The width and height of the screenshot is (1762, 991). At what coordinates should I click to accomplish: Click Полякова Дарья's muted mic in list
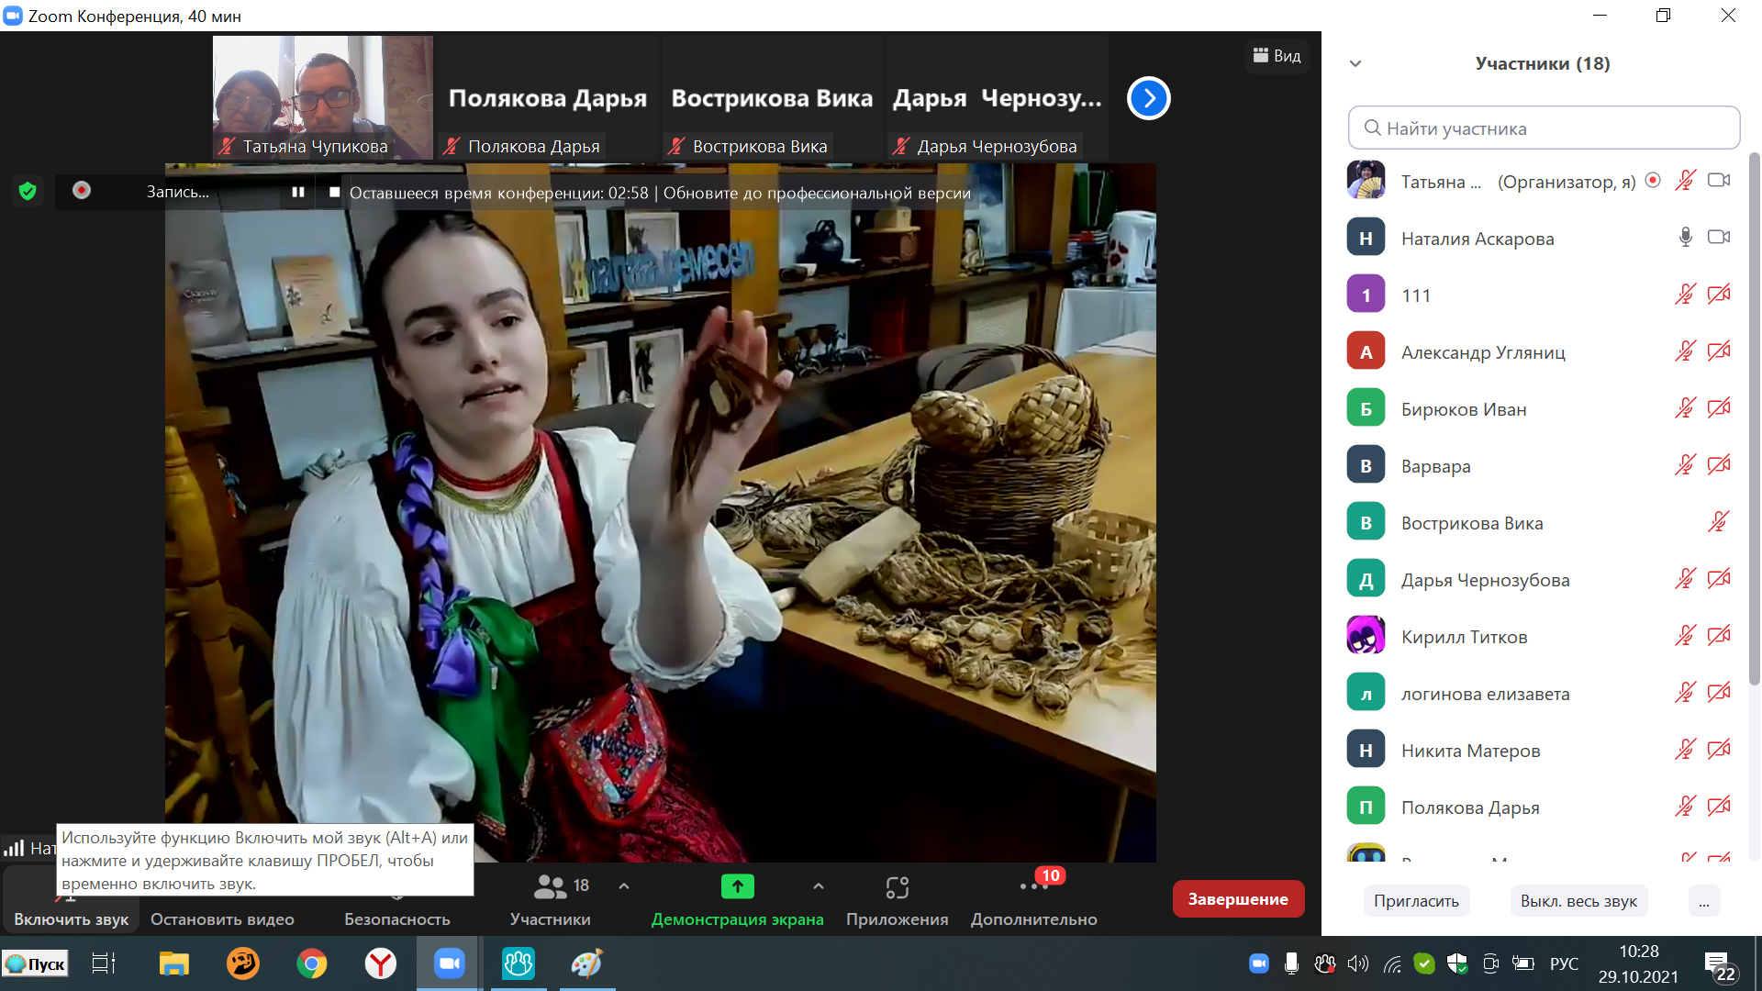pos(1685,807)
